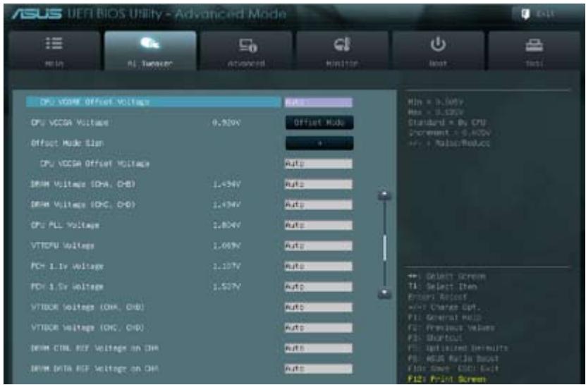Click the CPU PLL Voltage label

(x=65, y=226)
